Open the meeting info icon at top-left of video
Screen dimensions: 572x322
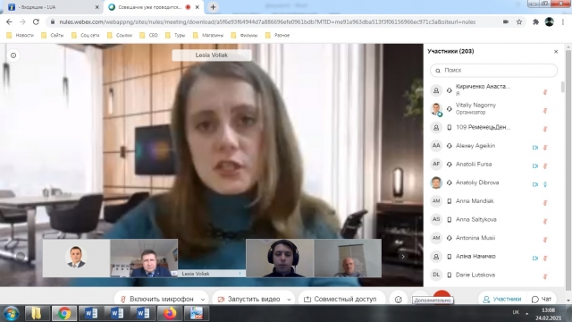13,55
